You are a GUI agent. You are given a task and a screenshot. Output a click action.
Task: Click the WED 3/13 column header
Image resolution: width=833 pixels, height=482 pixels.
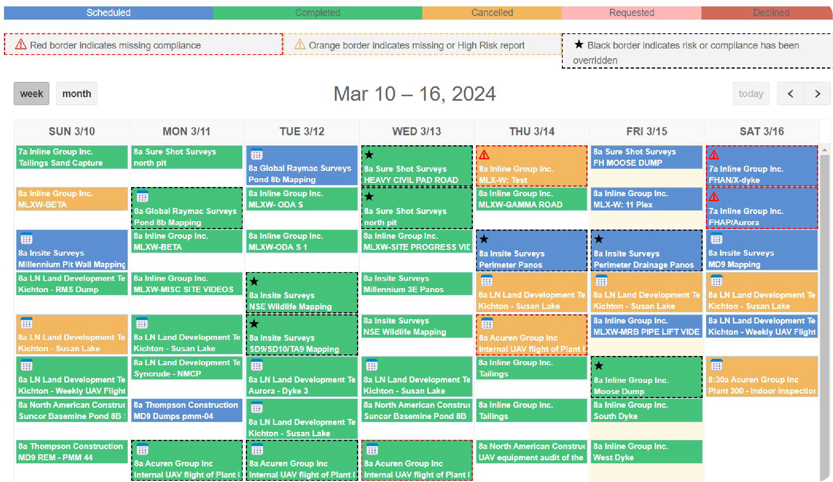[417, 131]
